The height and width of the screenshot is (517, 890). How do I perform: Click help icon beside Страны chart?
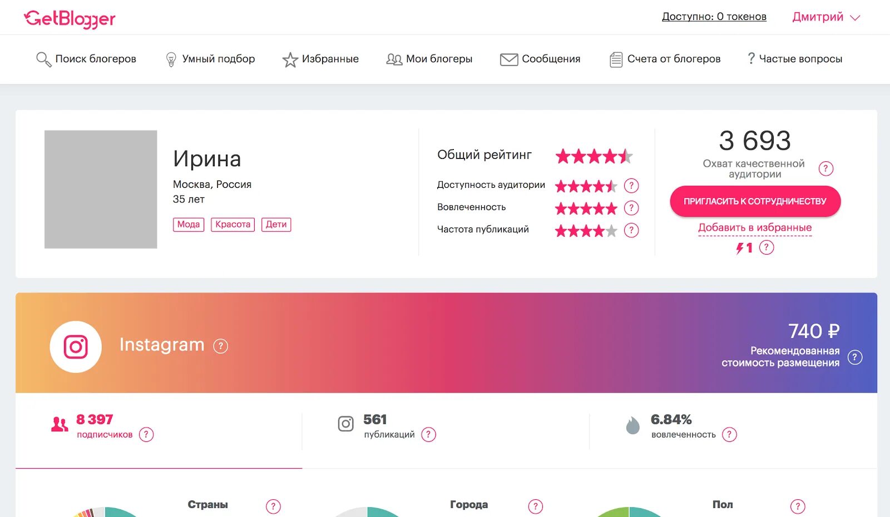273,506
